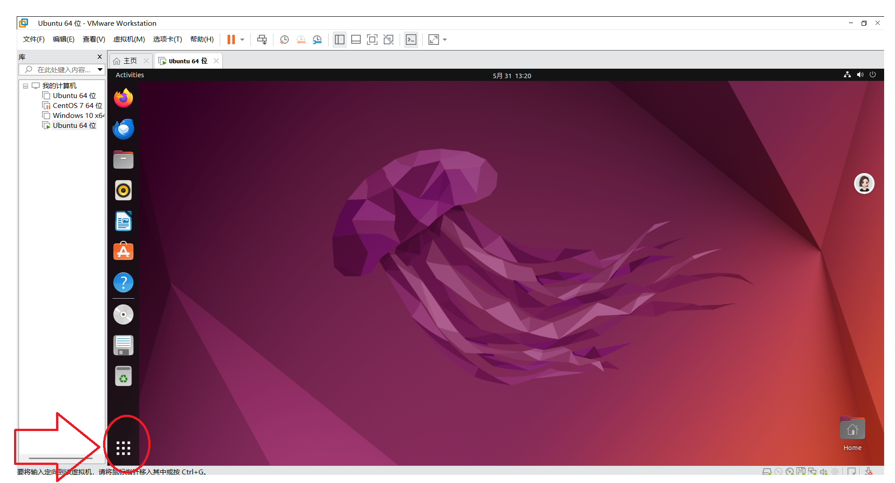Toggle the console view button

tap(411, 40)
